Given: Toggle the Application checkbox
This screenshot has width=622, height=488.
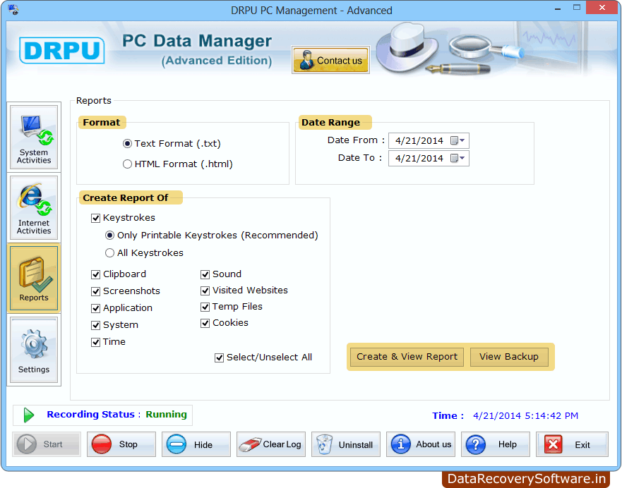Looking at the screenshot, I should pyautogui.click(x=95, y=308).
